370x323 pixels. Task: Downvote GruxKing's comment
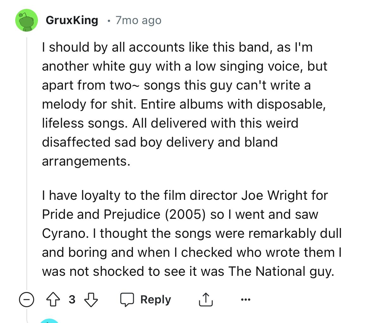(x=91, y=300)
